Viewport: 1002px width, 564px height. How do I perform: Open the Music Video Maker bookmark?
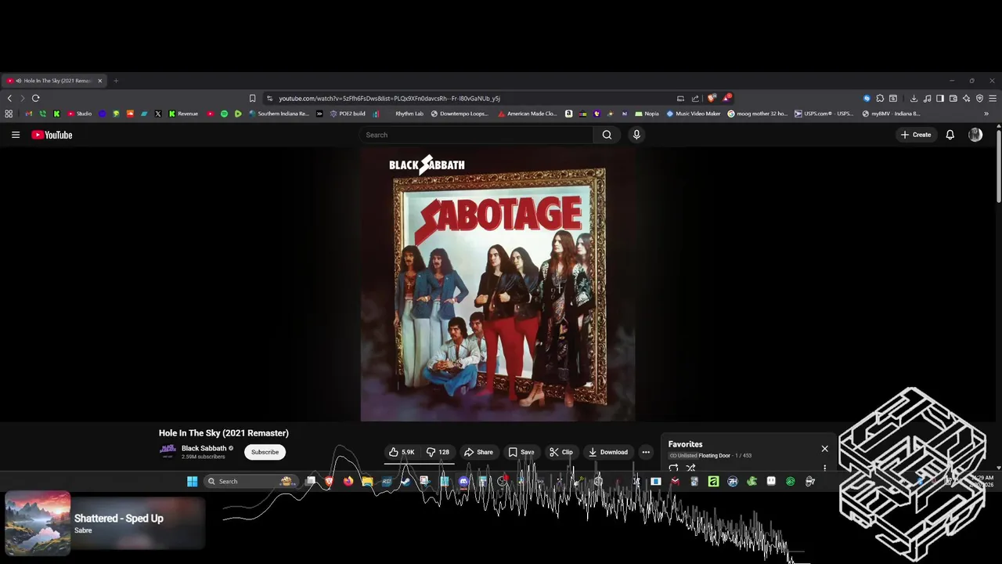click(693, 114)
